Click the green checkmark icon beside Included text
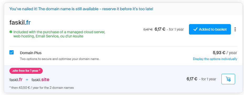The image size is (244, 95). (11, 32)
